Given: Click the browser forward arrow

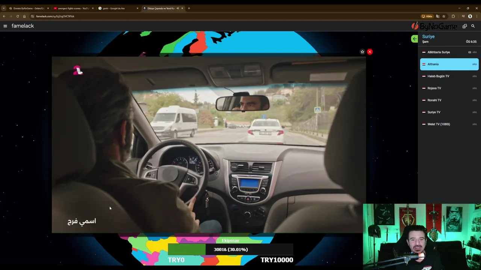Looking at the screenshot, I should click(11, 16).
